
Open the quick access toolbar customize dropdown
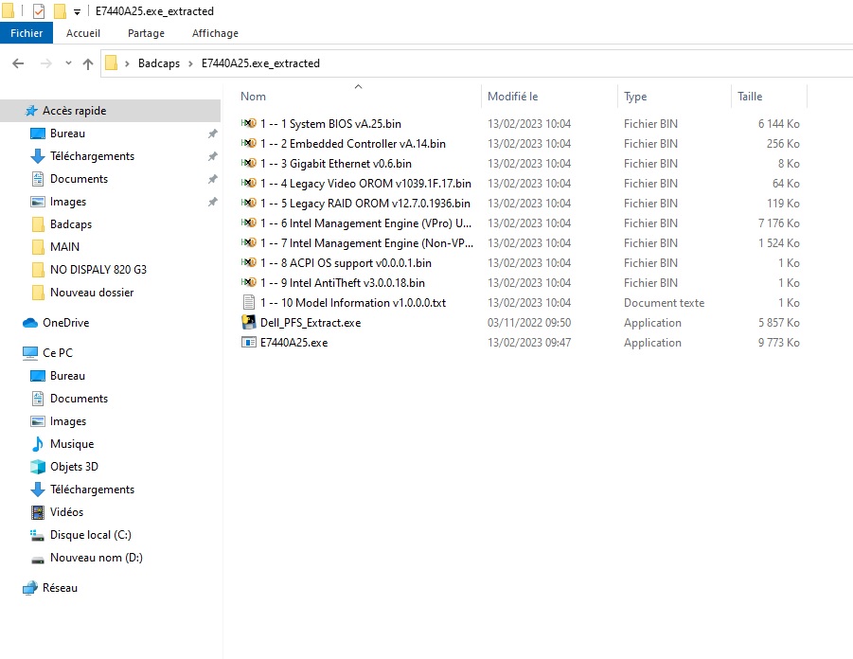[77, 12]
